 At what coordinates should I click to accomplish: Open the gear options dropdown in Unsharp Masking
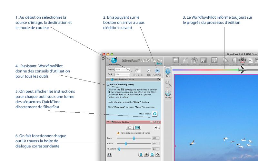pos(157,128)
